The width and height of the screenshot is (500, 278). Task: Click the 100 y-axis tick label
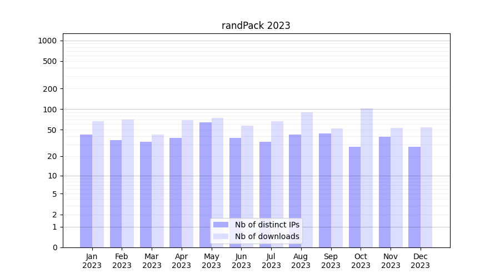click(x=49, y=110)
